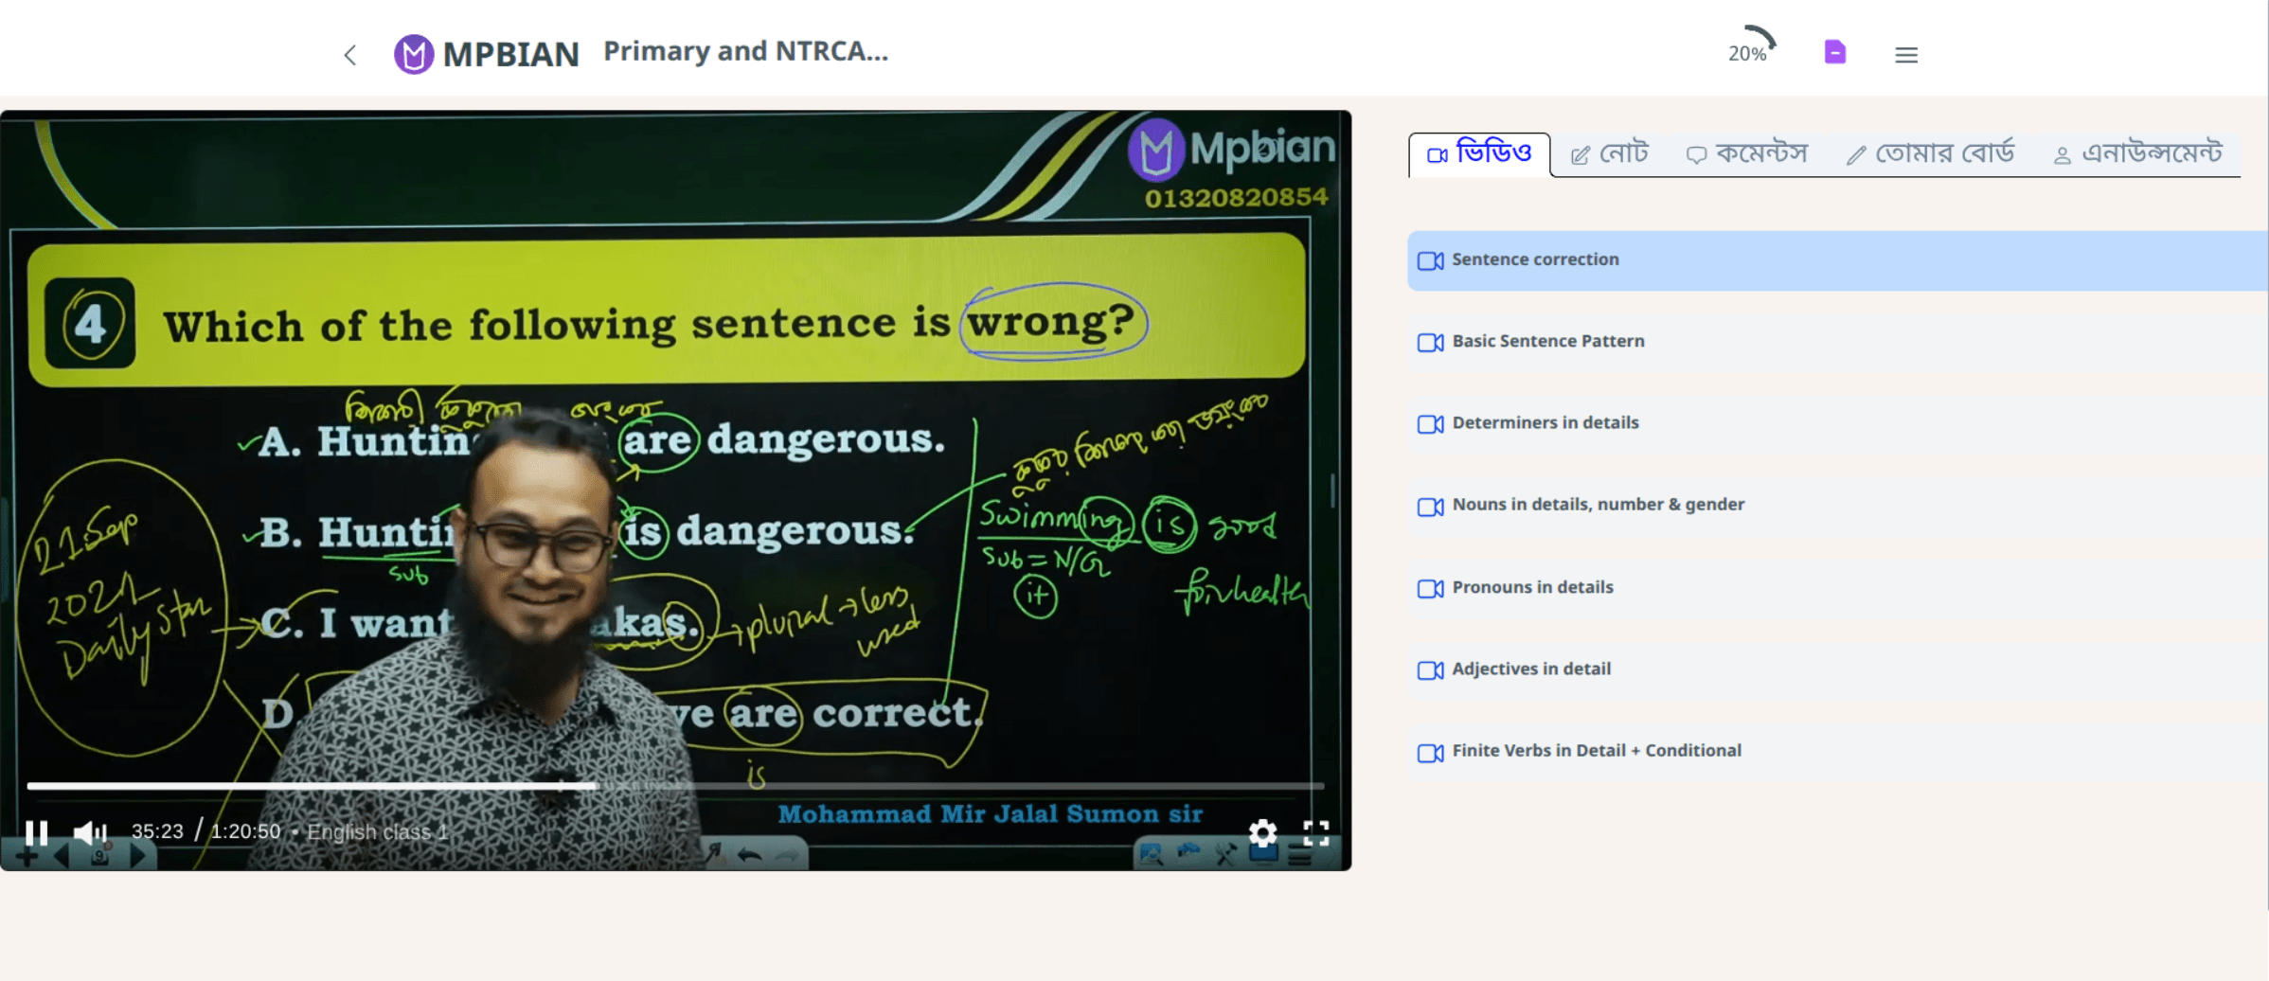The image size is (2269, 981).
Task: Click the back arrow beside the MPBIAN logo
Action: coord(349,54)
